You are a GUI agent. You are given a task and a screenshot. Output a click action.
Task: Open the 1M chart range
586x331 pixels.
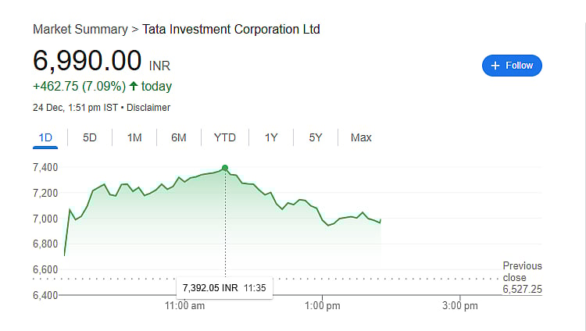click(x=134, y=138)
